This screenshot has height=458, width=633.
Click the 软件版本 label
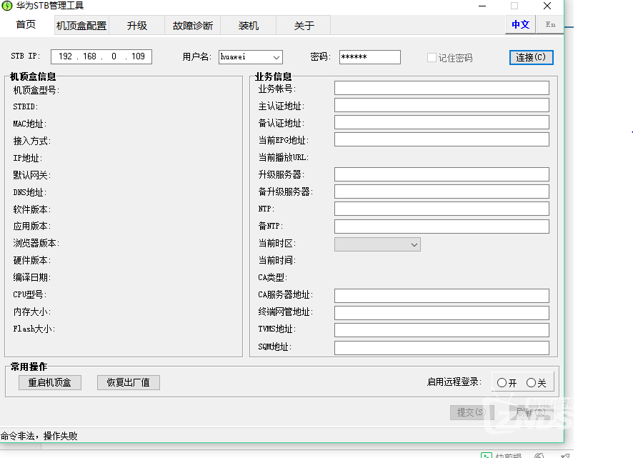[x=32, y=209]
